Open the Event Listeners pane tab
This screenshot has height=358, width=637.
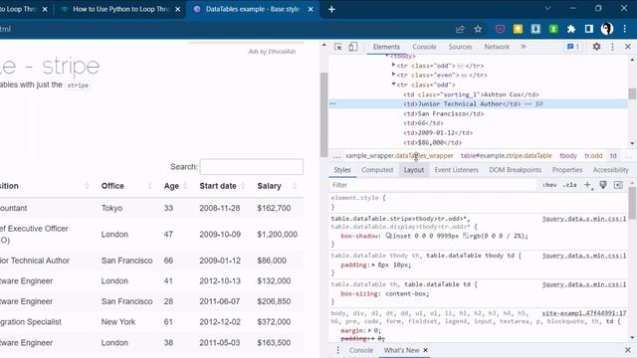click(x=456, y=170)
